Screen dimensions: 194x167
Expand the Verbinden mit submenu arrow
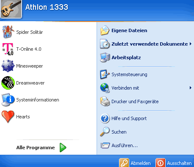(x=191, y=88)
